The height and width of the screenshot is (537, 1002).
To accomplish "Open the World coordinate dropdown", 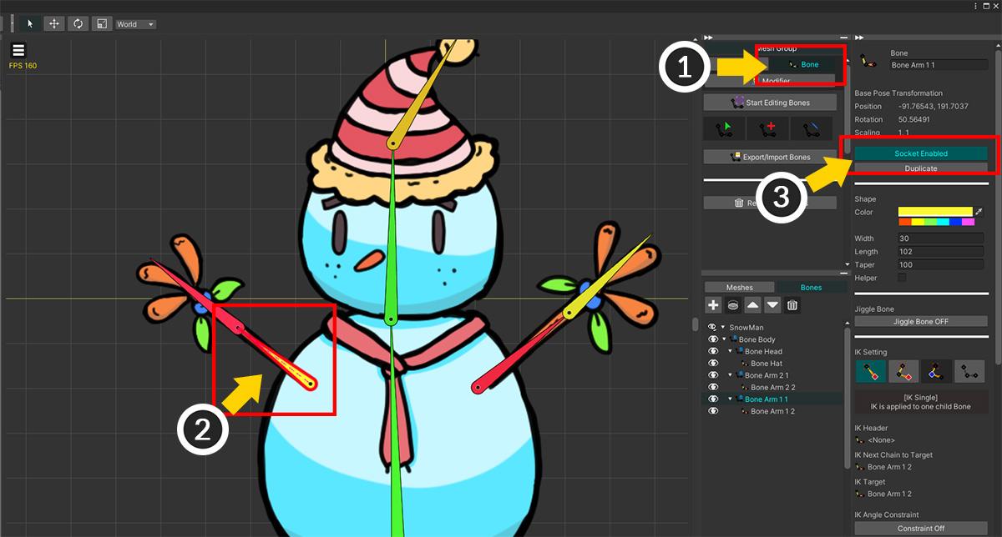I will 135,24.
